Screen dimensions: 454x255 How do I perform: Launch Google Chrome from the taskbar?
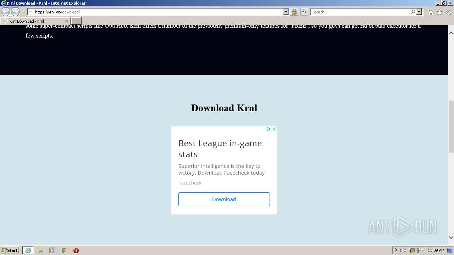64,250
